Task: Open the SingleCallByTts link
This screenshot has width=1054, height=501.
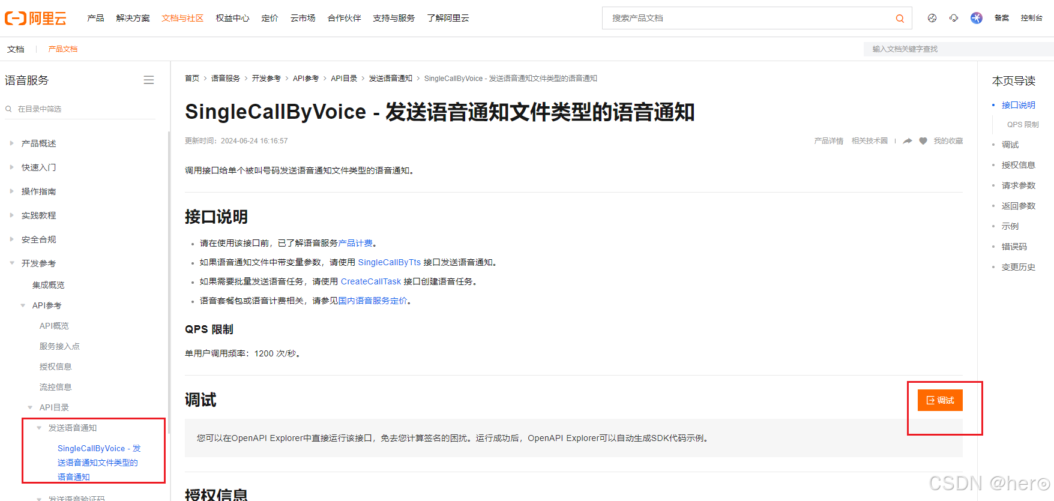Action: [x=390, y=262]
